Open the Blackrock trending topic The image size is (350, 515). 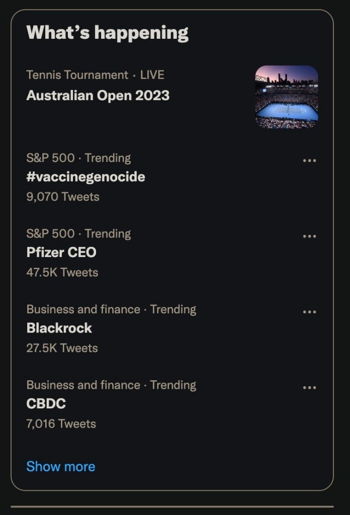tap(59, 328)
